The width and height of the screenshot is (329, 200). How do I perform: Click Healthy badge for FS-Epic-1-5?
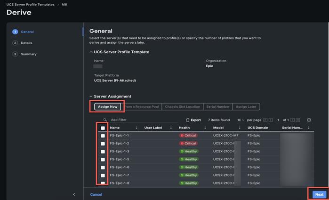tap(189, 159)
